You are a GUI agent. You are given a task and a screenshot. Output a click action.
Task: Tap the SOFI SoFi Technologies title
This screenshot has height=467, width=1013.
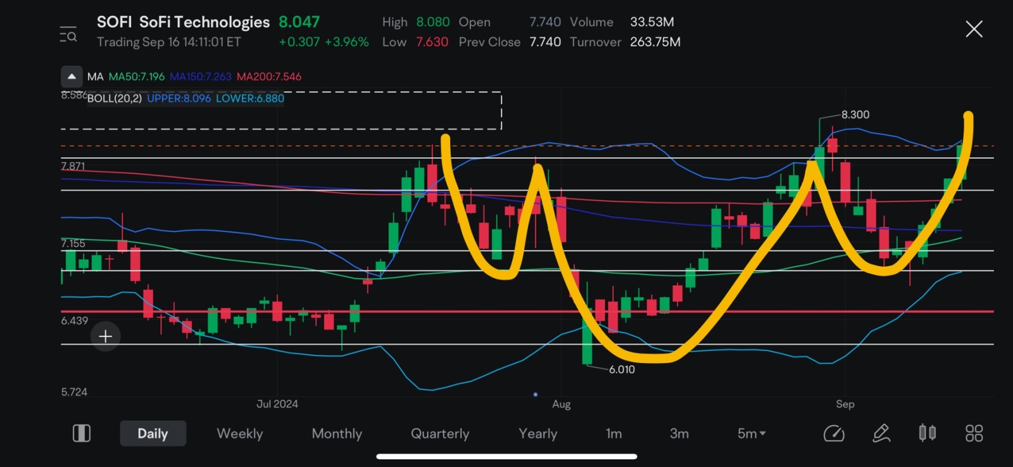(183, 22)
